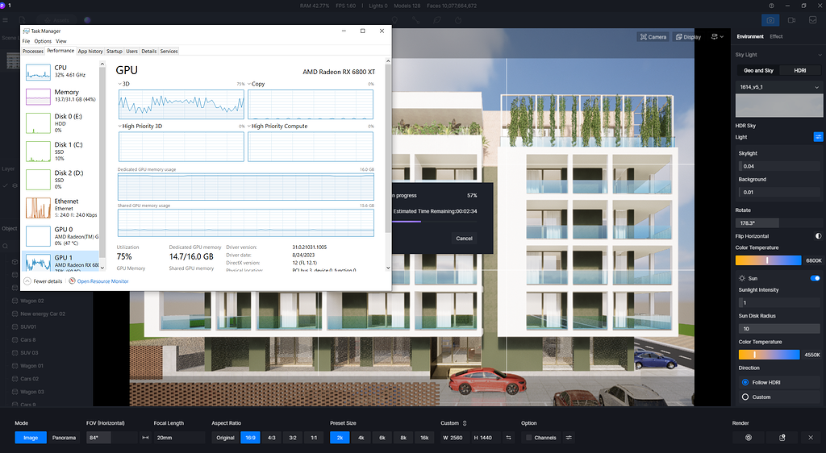Select HDRI sky mode

tap(800, 70)
